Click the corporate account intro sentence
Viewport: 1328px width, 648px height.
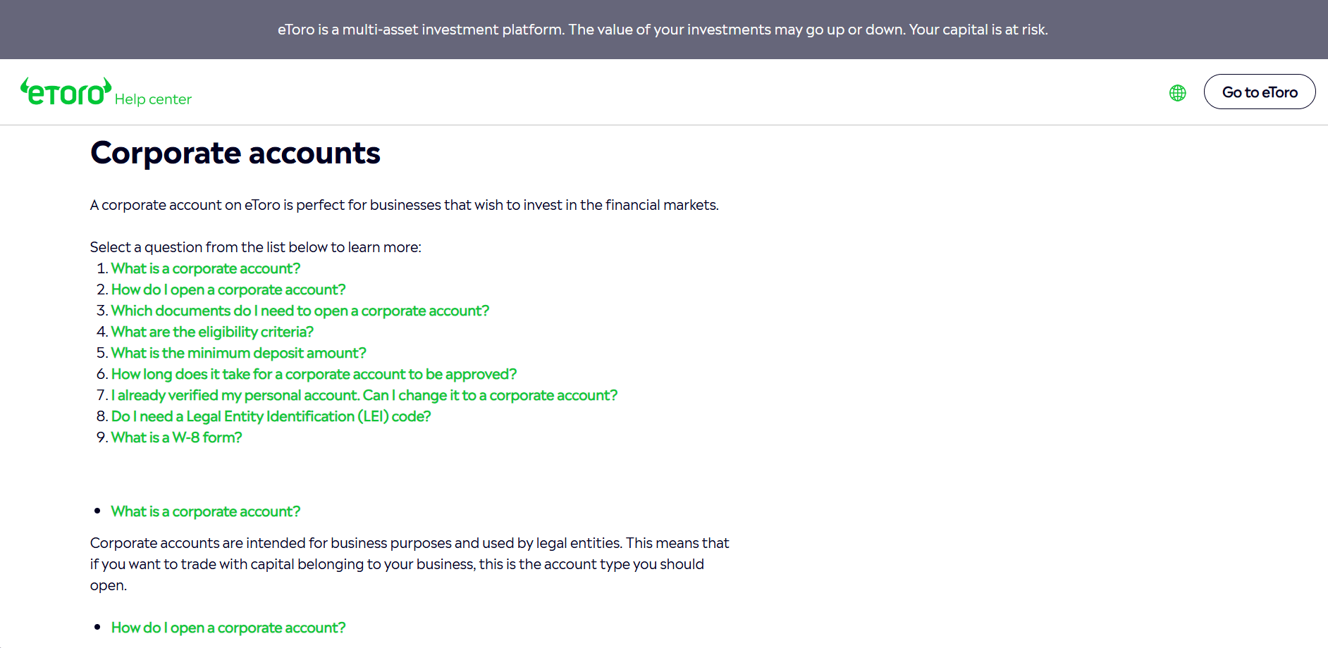click(405, 205)
